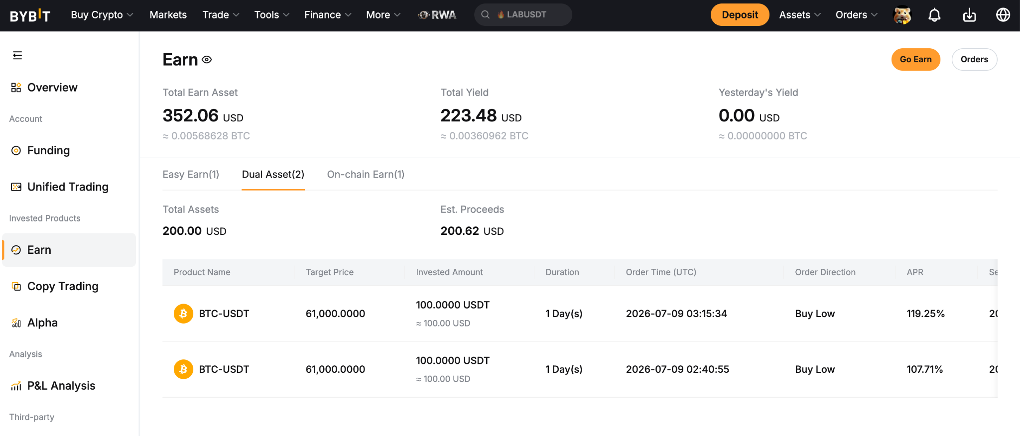The width and height of the screenshot is (1020, 436).
Task: Click BTC-USDT name in the 02:40:55 order row
Action: click(x=224, y=369)
